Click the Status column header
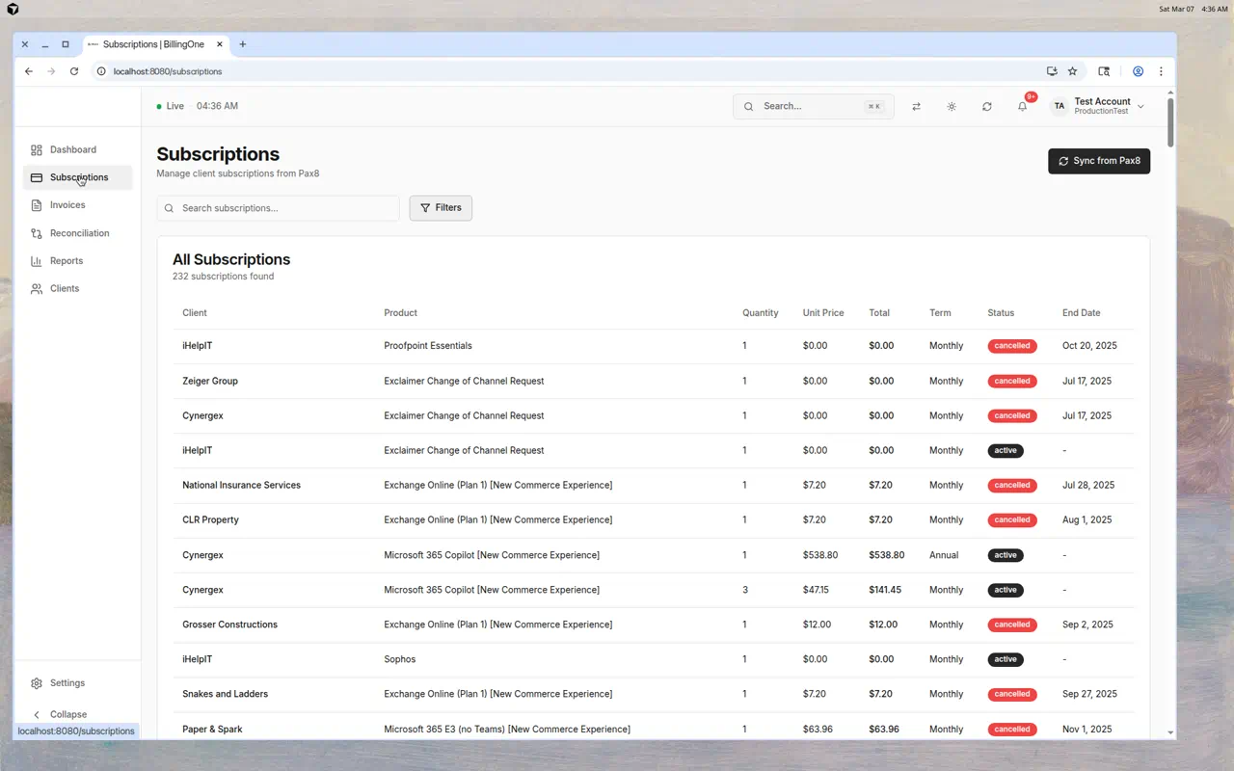1234x771 pixels. point(1001,313)
